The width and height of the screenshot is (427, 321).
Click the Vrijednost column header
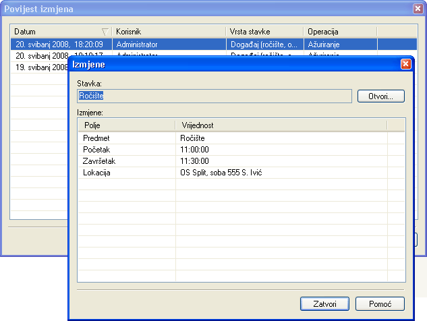(x=281, y=125)
